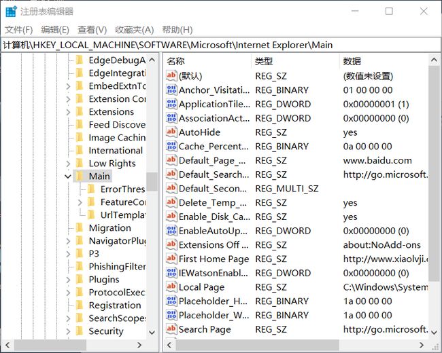Viewport: 442px width, 353px height.
Task: Select the Image Cachin... key
Action: pos(117,138)
